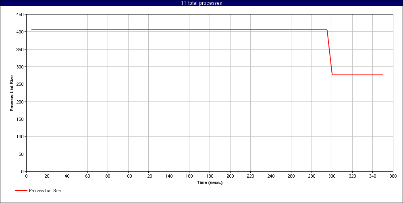Click the red line's lower plateau after 300 seconds
The image size is (403, 203).
coord(357,75)
